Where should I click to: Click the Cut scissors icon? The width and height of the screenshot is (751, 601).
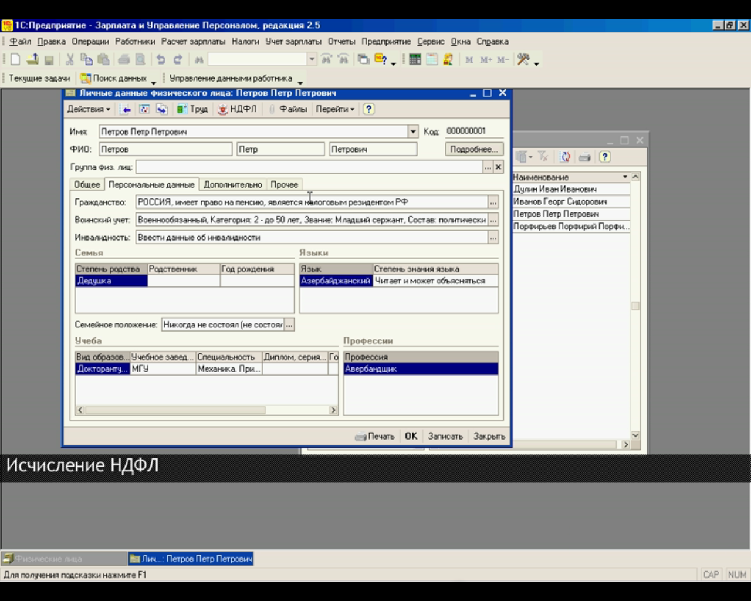point(70,59)
